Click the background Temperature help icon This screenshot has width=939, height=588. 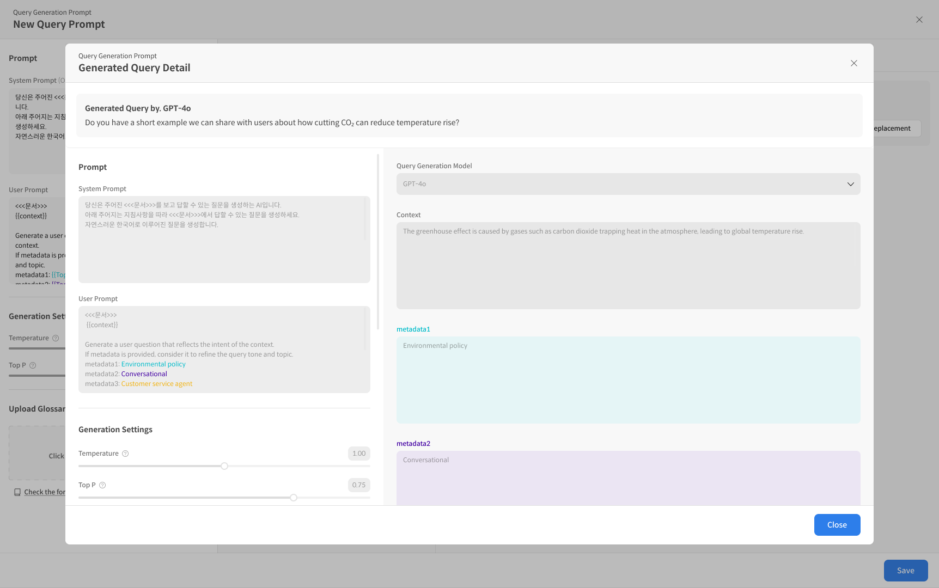click(x=56, y=338)
